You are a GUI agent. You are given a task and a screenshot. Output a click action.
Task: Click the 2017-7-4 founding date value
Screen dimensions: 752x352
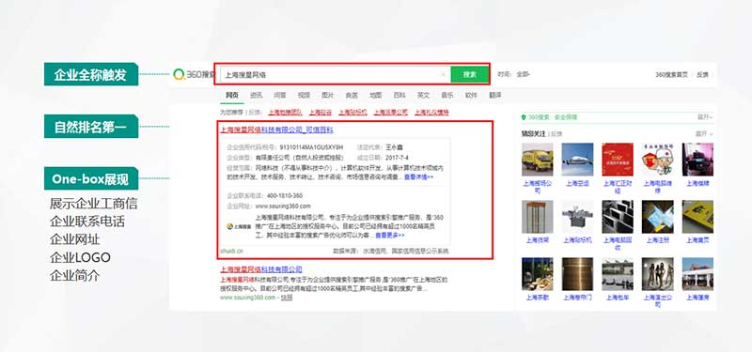(x=397, y=157)
